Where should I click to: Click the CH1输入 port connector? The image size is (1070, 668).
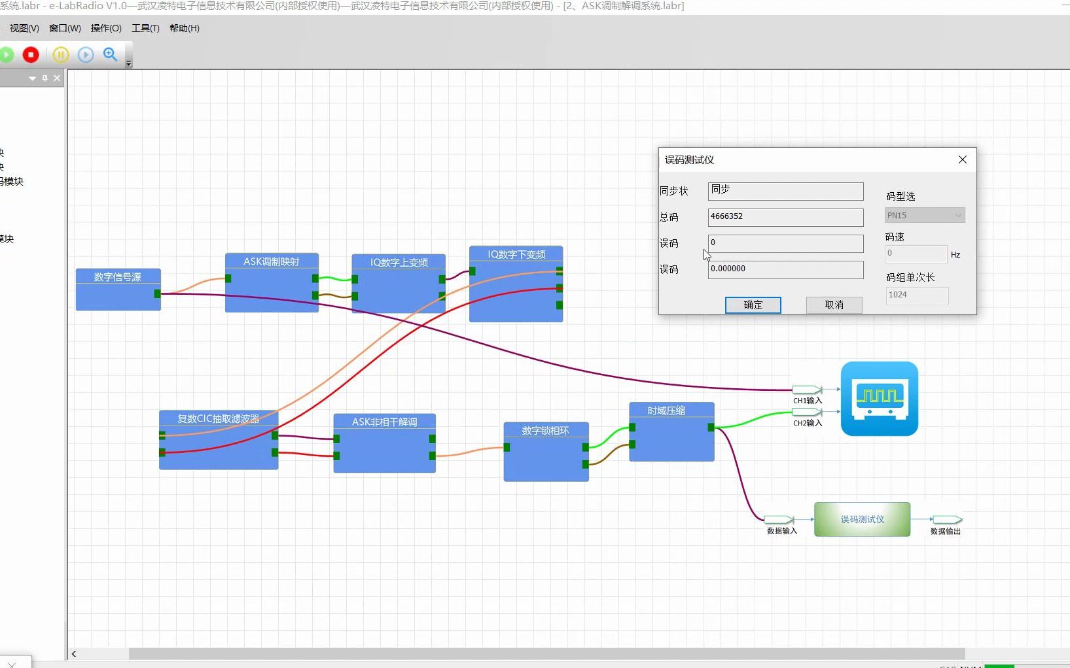coord(807,390)
